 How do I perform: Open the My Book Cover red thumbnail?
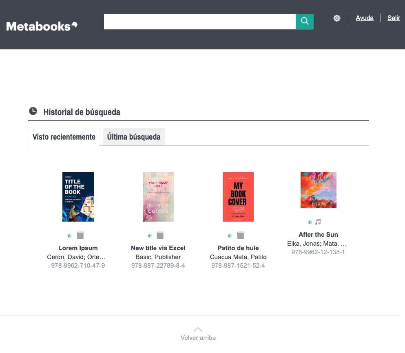[x=238, y=197]
